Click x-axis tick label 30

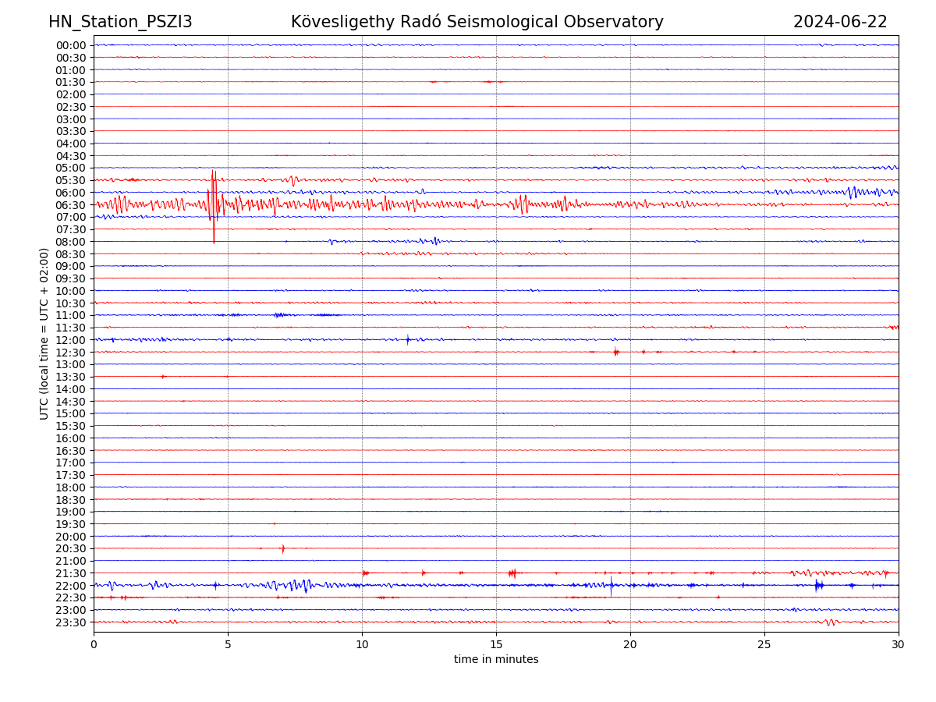898,644
